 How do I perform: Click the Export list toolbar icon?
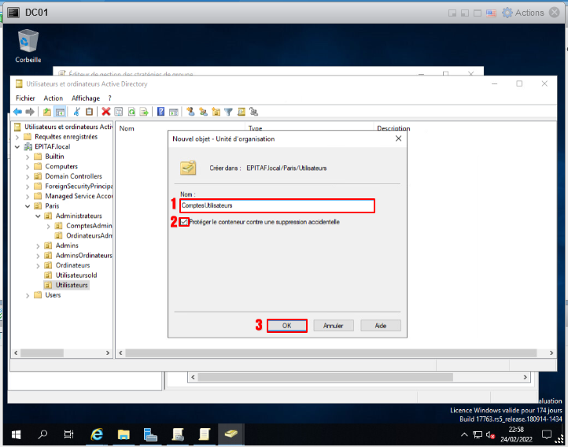click(x=144, y=112)
